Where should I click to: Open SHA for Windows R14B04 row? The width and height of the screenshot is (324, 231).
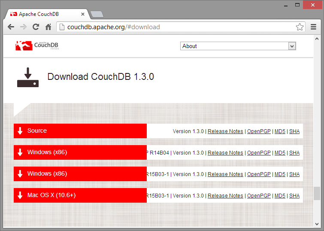tap(294, 153)
